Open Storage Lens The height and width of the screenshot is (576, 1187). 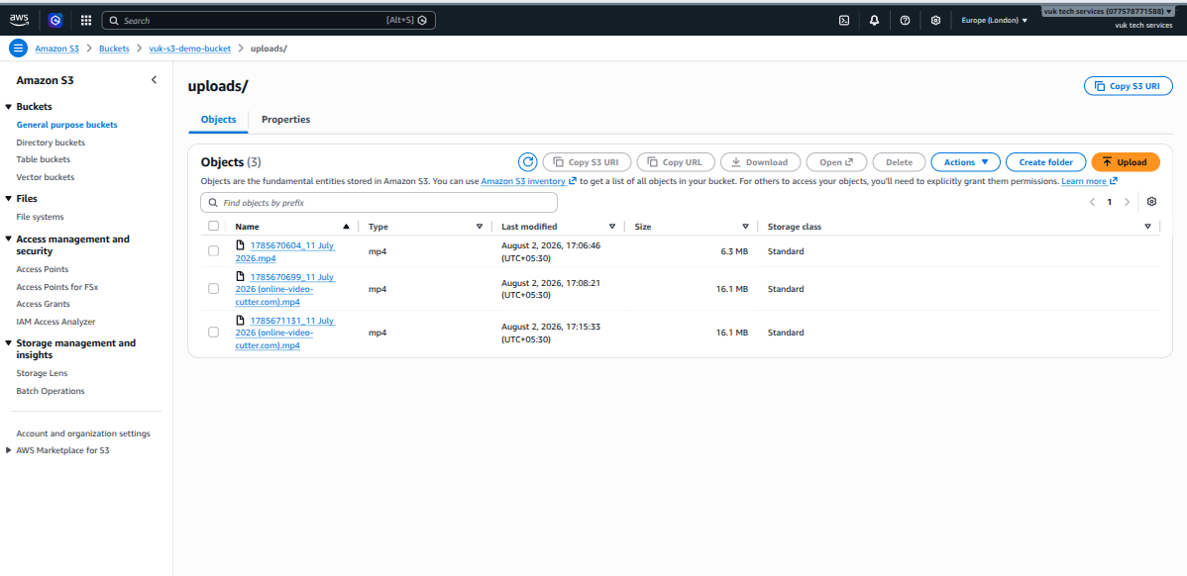tap(42, 373)
